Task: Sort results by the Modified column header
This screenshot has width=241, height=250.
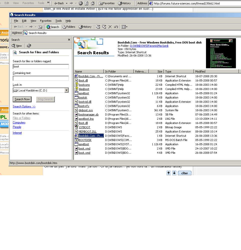Action: [x=216, y=71]
